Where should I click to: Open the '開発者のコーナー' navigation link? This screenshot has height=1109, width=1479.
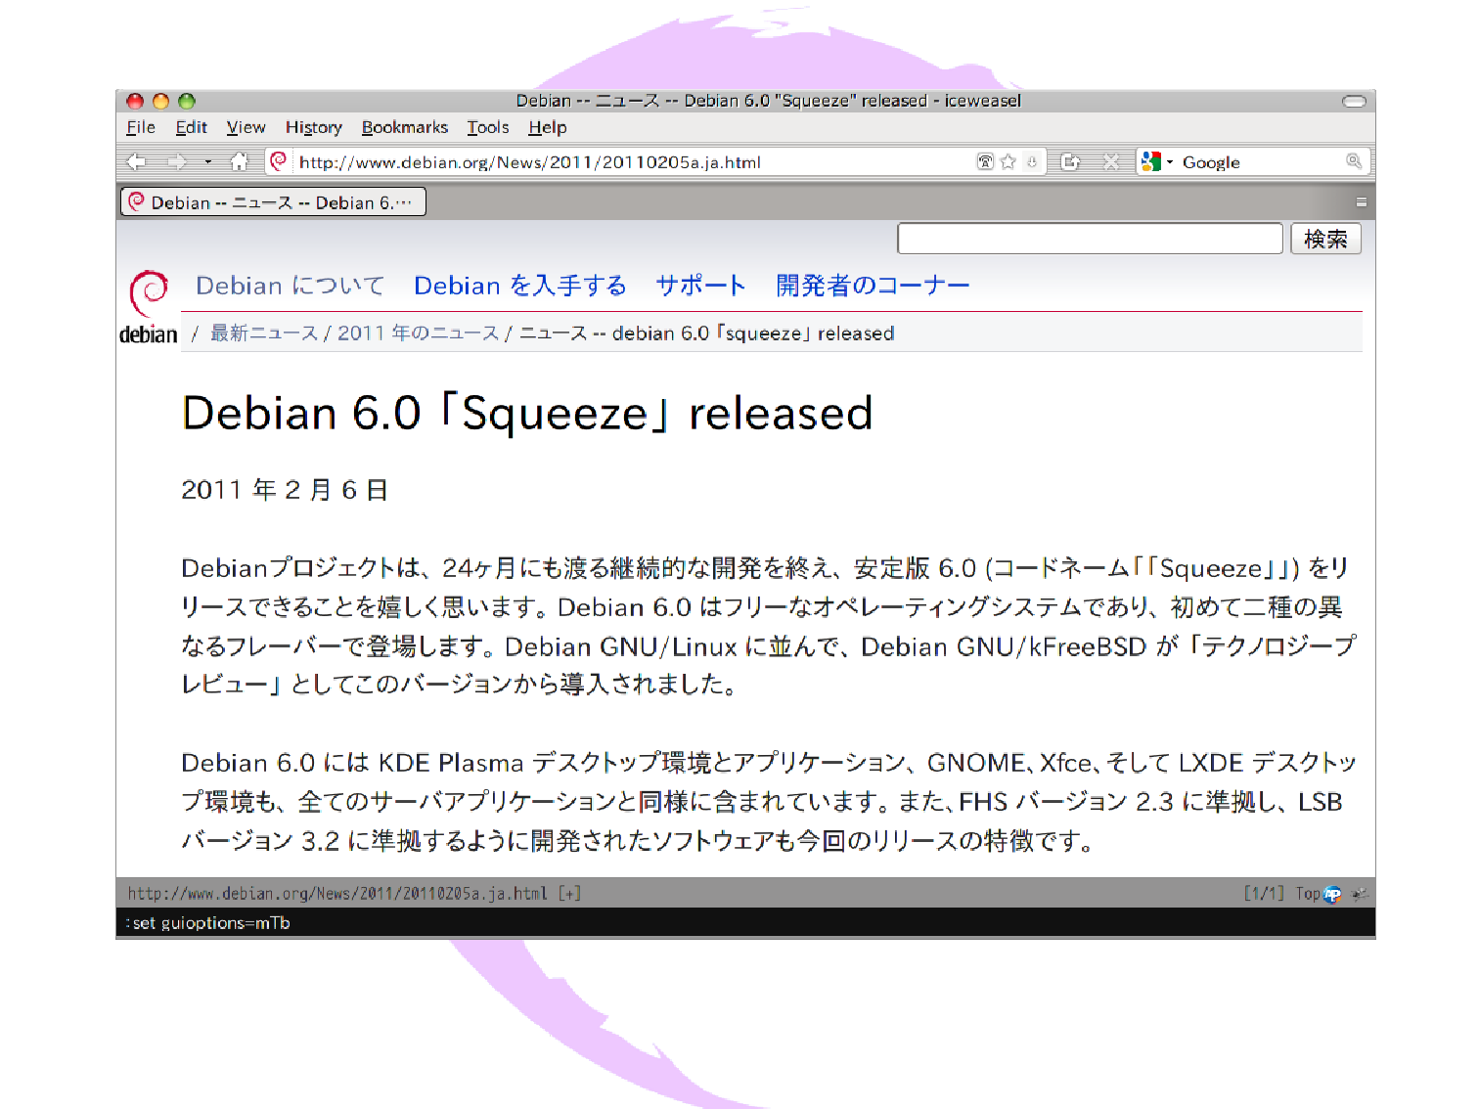coord(873,286)
